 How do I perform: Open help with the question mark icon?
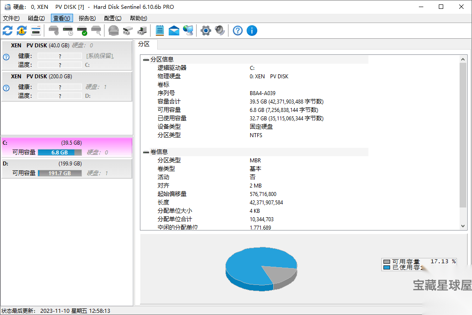click(x=237, y=31)
